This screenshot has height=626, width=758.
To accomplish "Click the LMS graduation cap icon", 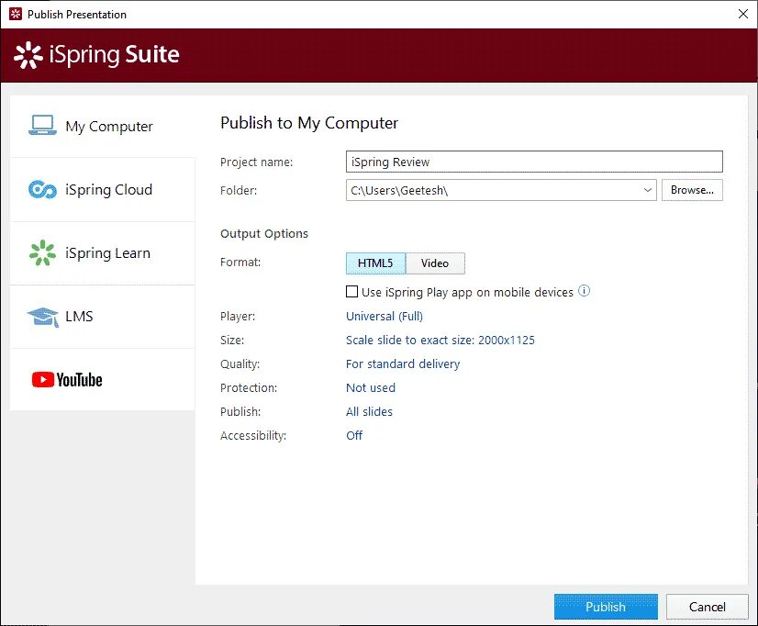I will coord(43,317).
